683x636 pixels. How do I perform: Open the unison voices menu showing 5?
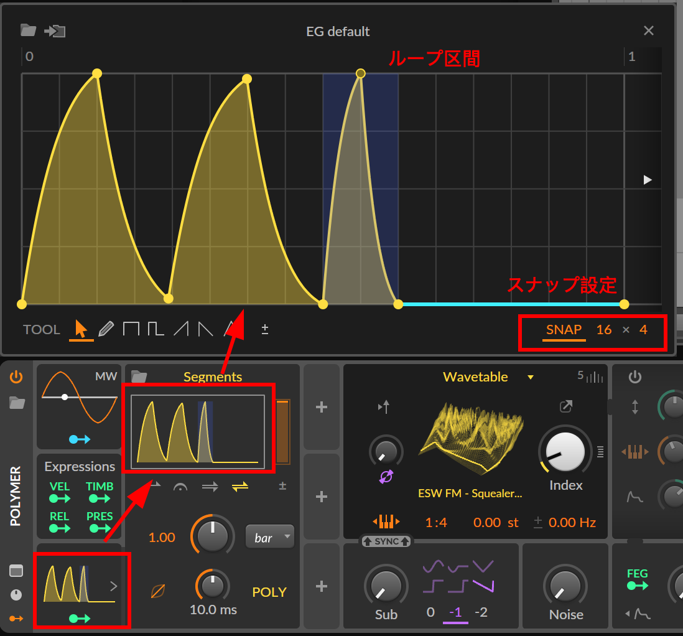[590, 376]
